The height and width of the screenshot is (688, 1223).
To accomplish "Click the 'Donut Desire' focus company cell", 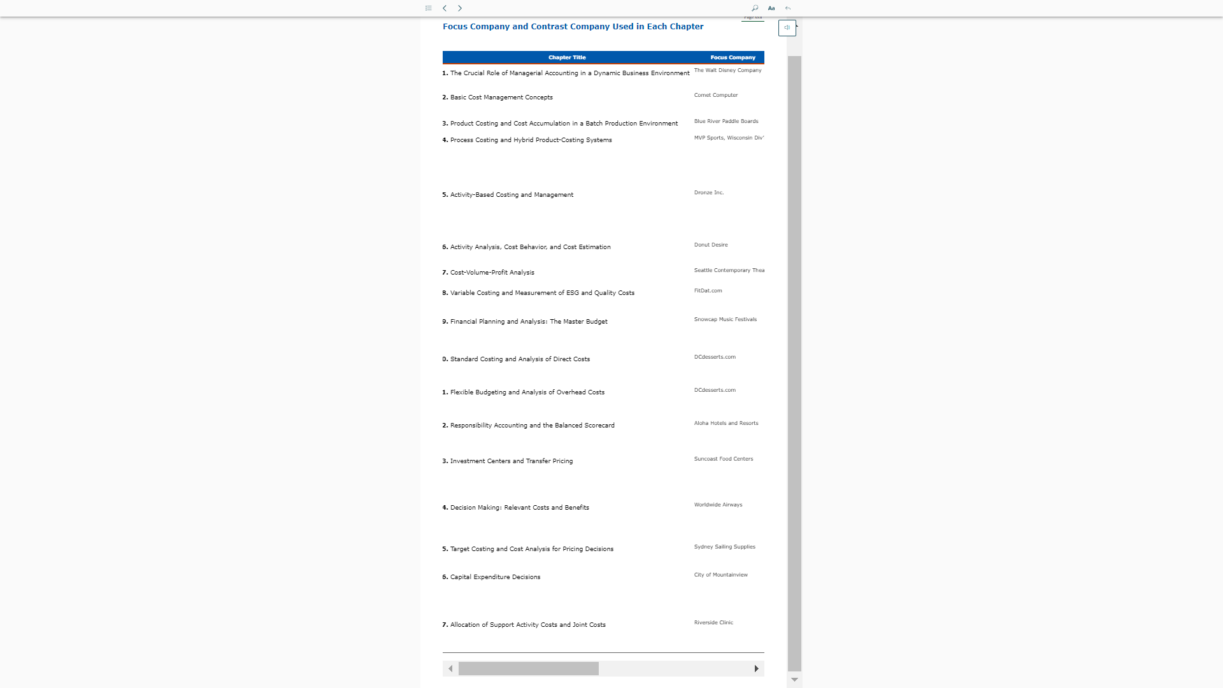I will coord(711,245).
